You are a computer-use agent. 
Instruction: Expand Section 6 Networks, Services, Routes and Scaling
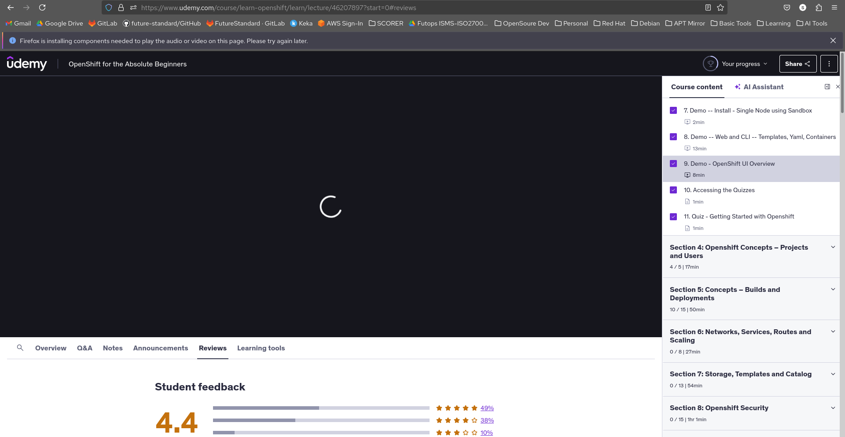tap(751, 341)
